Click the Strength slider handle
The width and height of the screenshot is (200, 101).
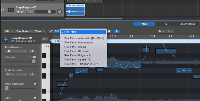click(33, 61)
